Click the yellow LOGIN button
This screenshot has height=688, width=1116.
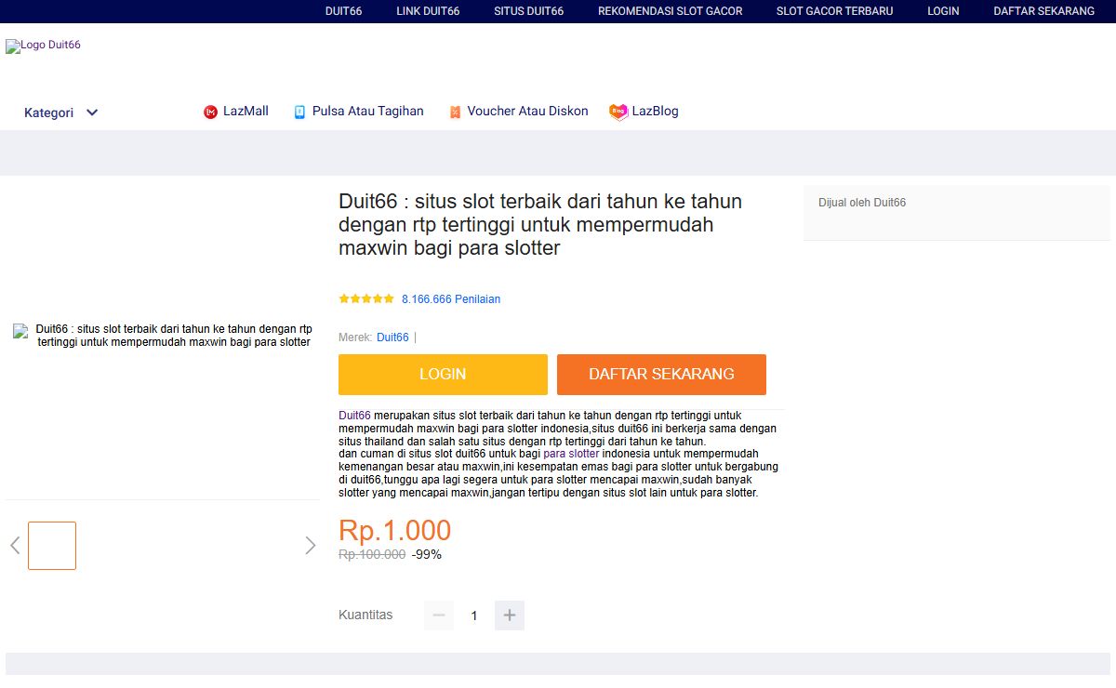pos(443,375)
